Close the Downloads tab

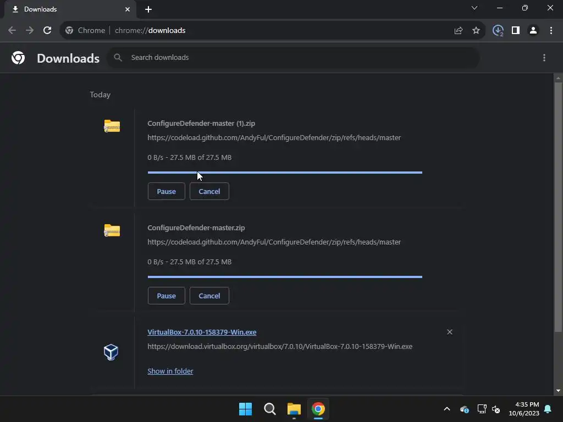128,9
